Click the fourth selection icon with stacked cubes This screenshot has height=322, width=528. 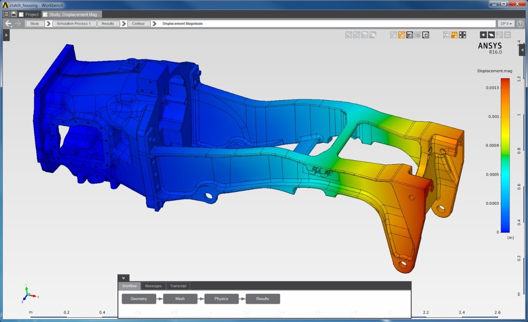pos(373,35)
